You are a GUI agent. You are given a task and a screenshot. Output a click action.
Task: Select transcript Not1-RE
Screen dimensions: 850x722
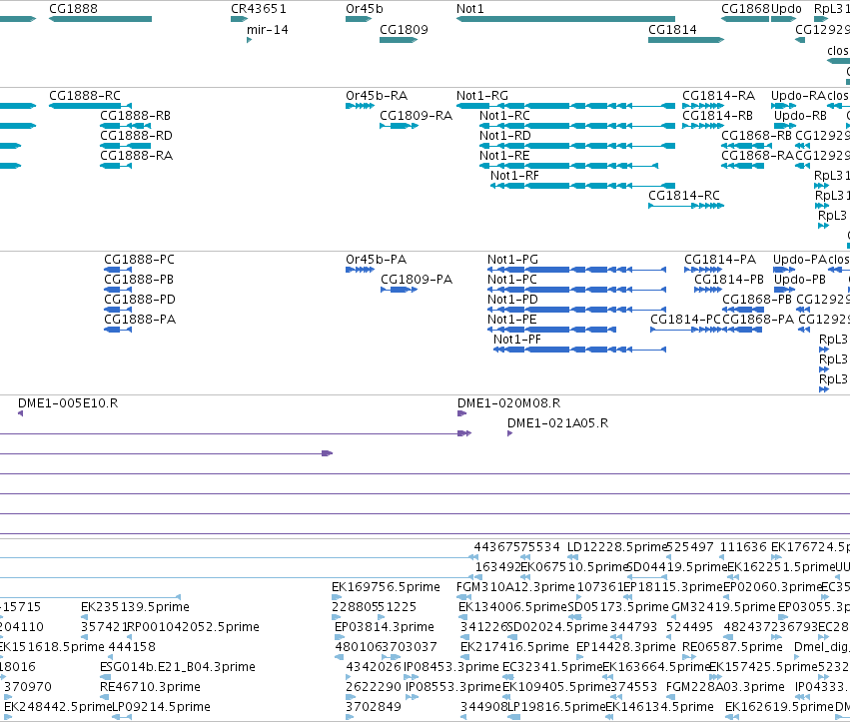[568, 166]
